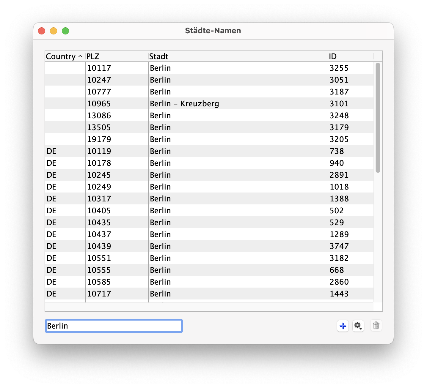Click the green zoom window button
This screenshot has width=427, height=388.
(65, 31)
